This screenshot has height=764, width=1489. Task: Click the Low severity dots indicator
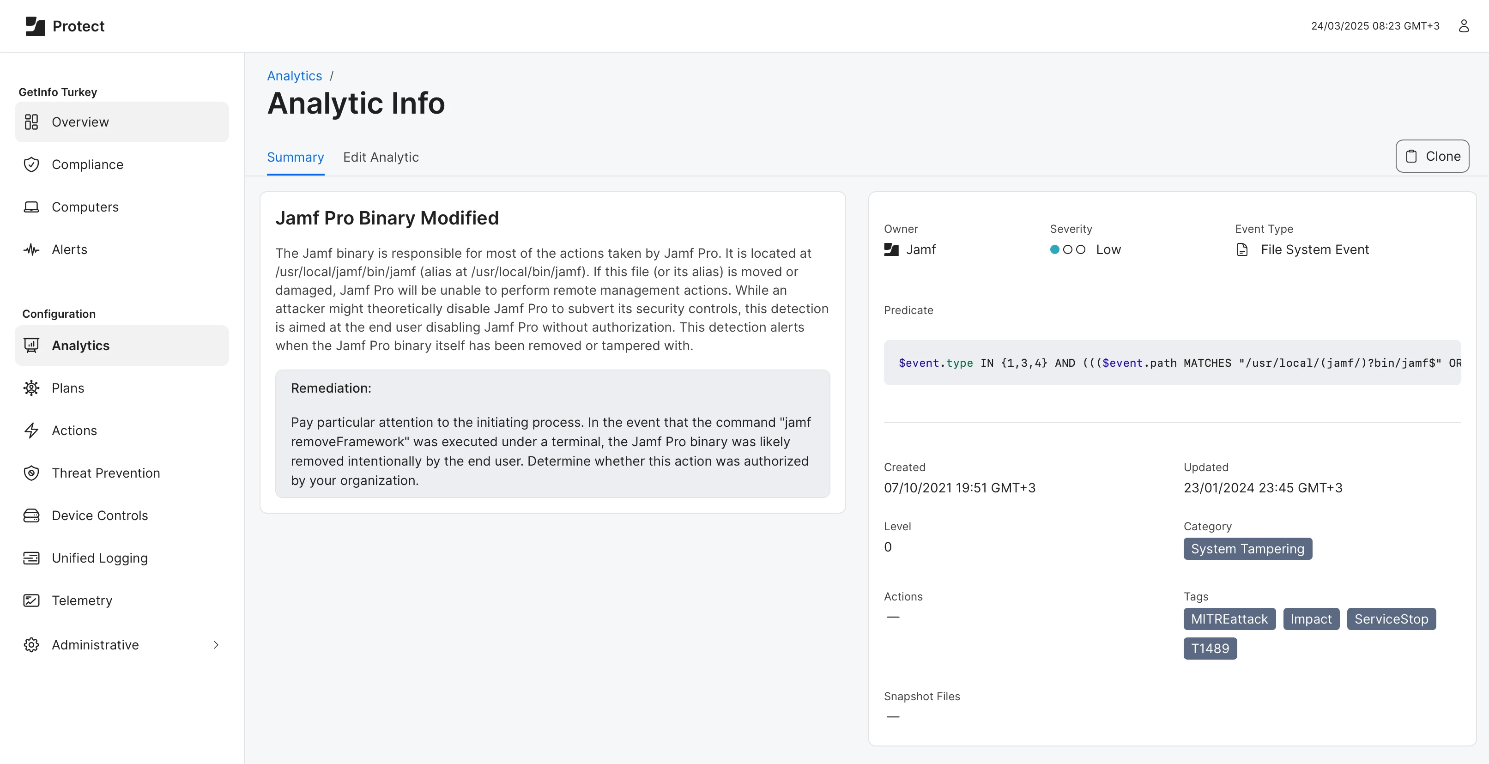click(x=1068, y=249)
